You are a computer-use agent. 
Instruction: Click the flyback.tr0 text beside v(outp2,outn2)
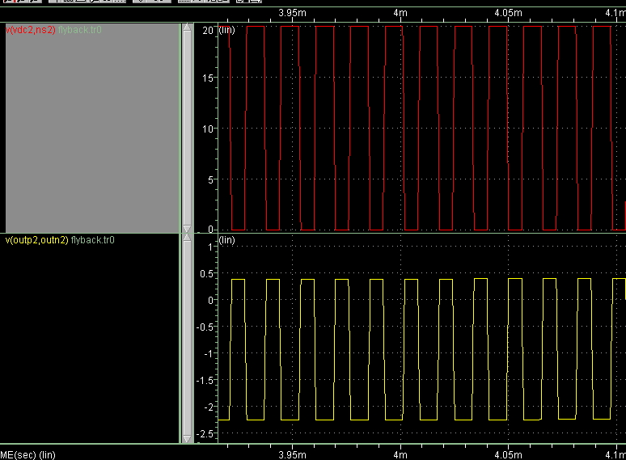[93, 240]
